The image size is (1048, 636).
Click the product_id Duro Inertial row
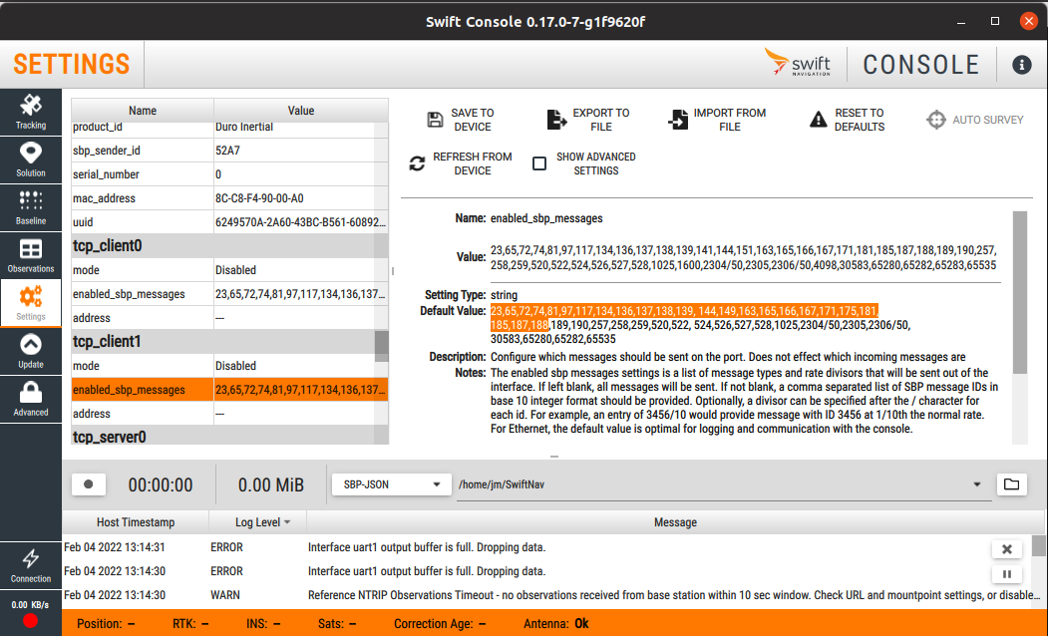point(229,129)
